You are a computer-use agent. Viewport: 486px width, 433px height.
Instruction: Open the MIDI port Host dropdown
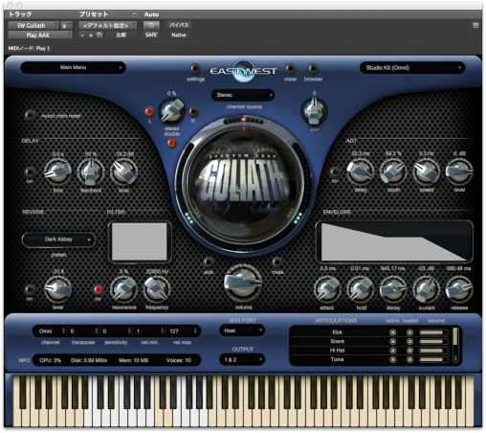pyautogui.click(x=242, y=330)
